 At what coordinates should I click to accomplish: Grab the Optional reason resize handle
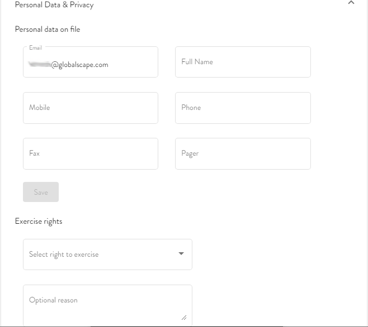[x=183, y=317]
